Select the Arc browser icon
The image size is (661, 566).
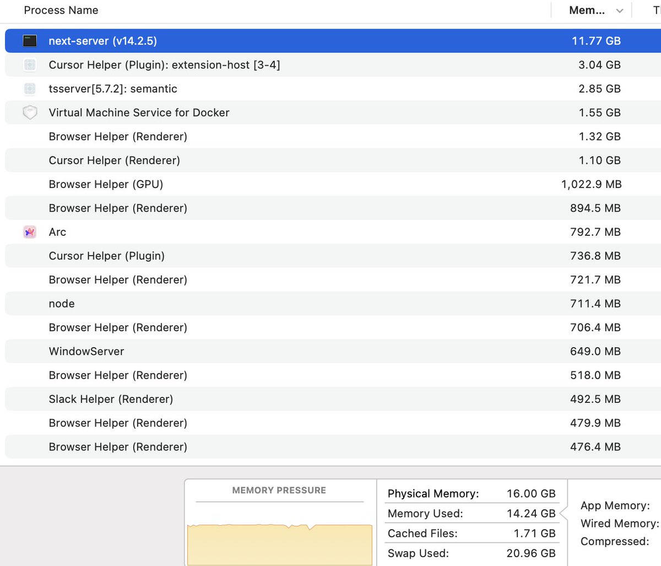point(30,232)
